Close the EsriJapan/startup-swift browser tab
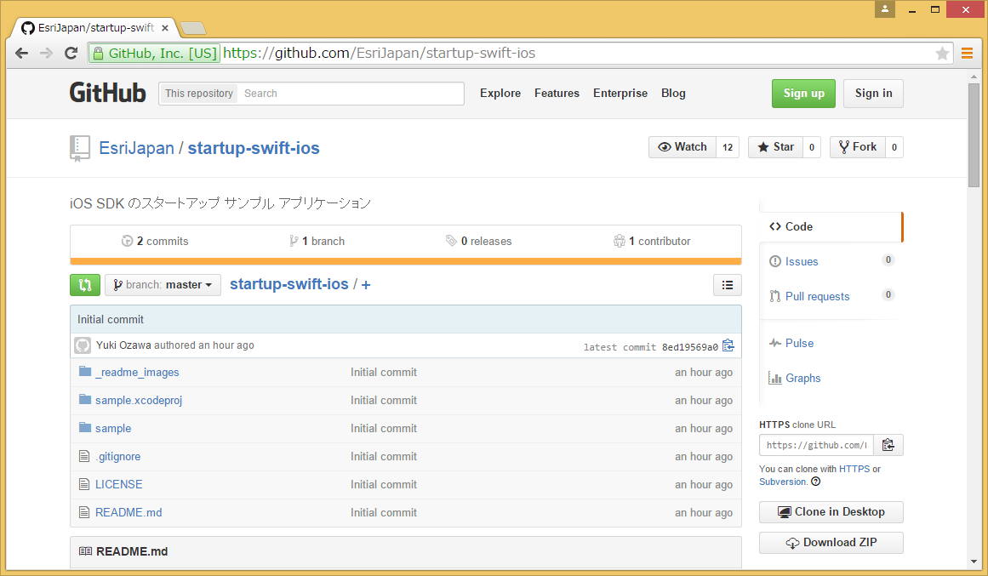988x576 pixels. coord(165,28)
